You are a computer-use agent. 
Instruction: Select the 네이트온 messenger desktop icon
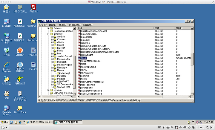(x=7, y=80)
